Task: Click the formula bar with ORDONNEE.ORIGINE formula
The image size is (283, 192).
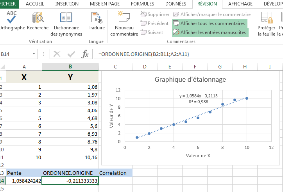Action: click(x=188, y=54)
